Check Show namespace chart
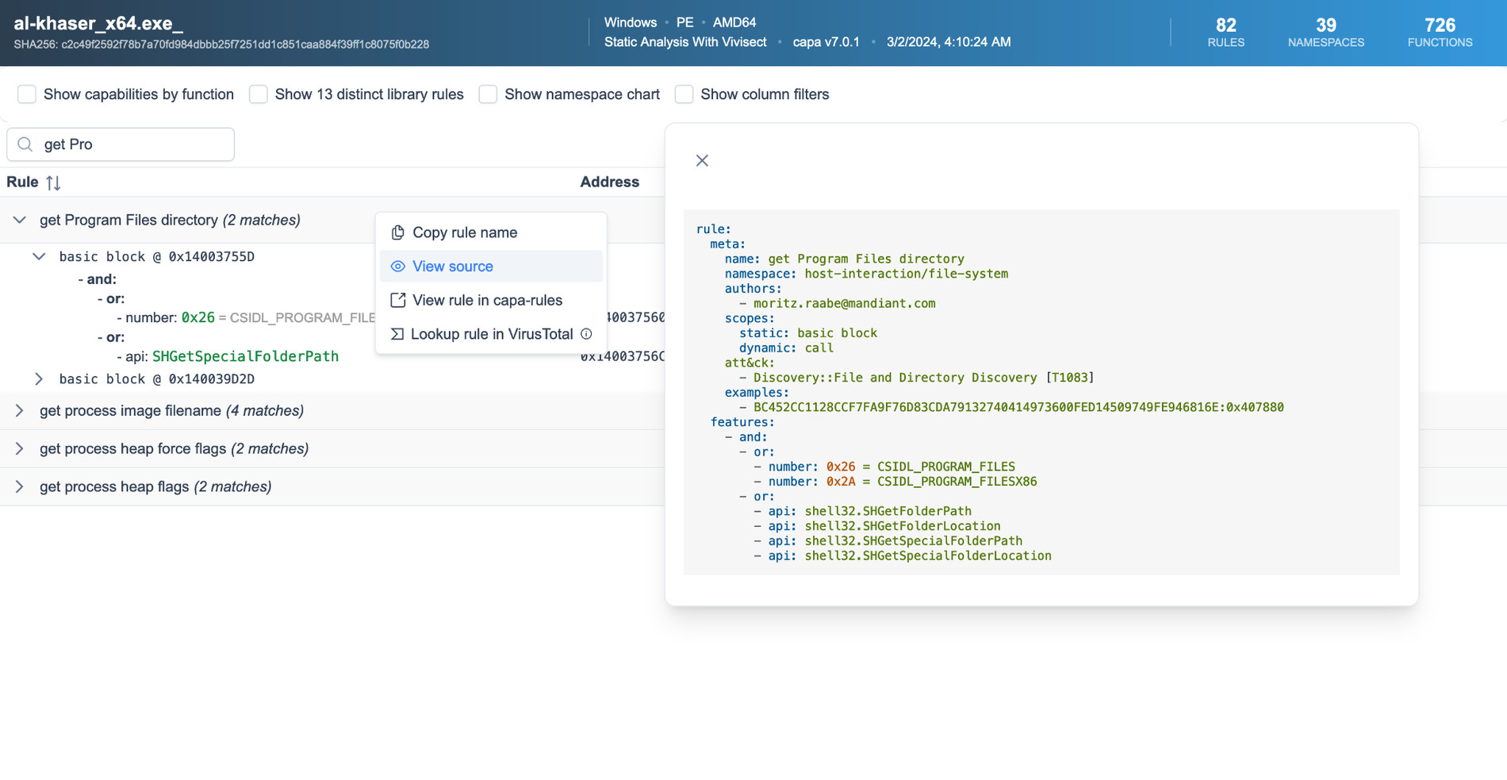1507x780 pixels. click(x=488, y=94)
